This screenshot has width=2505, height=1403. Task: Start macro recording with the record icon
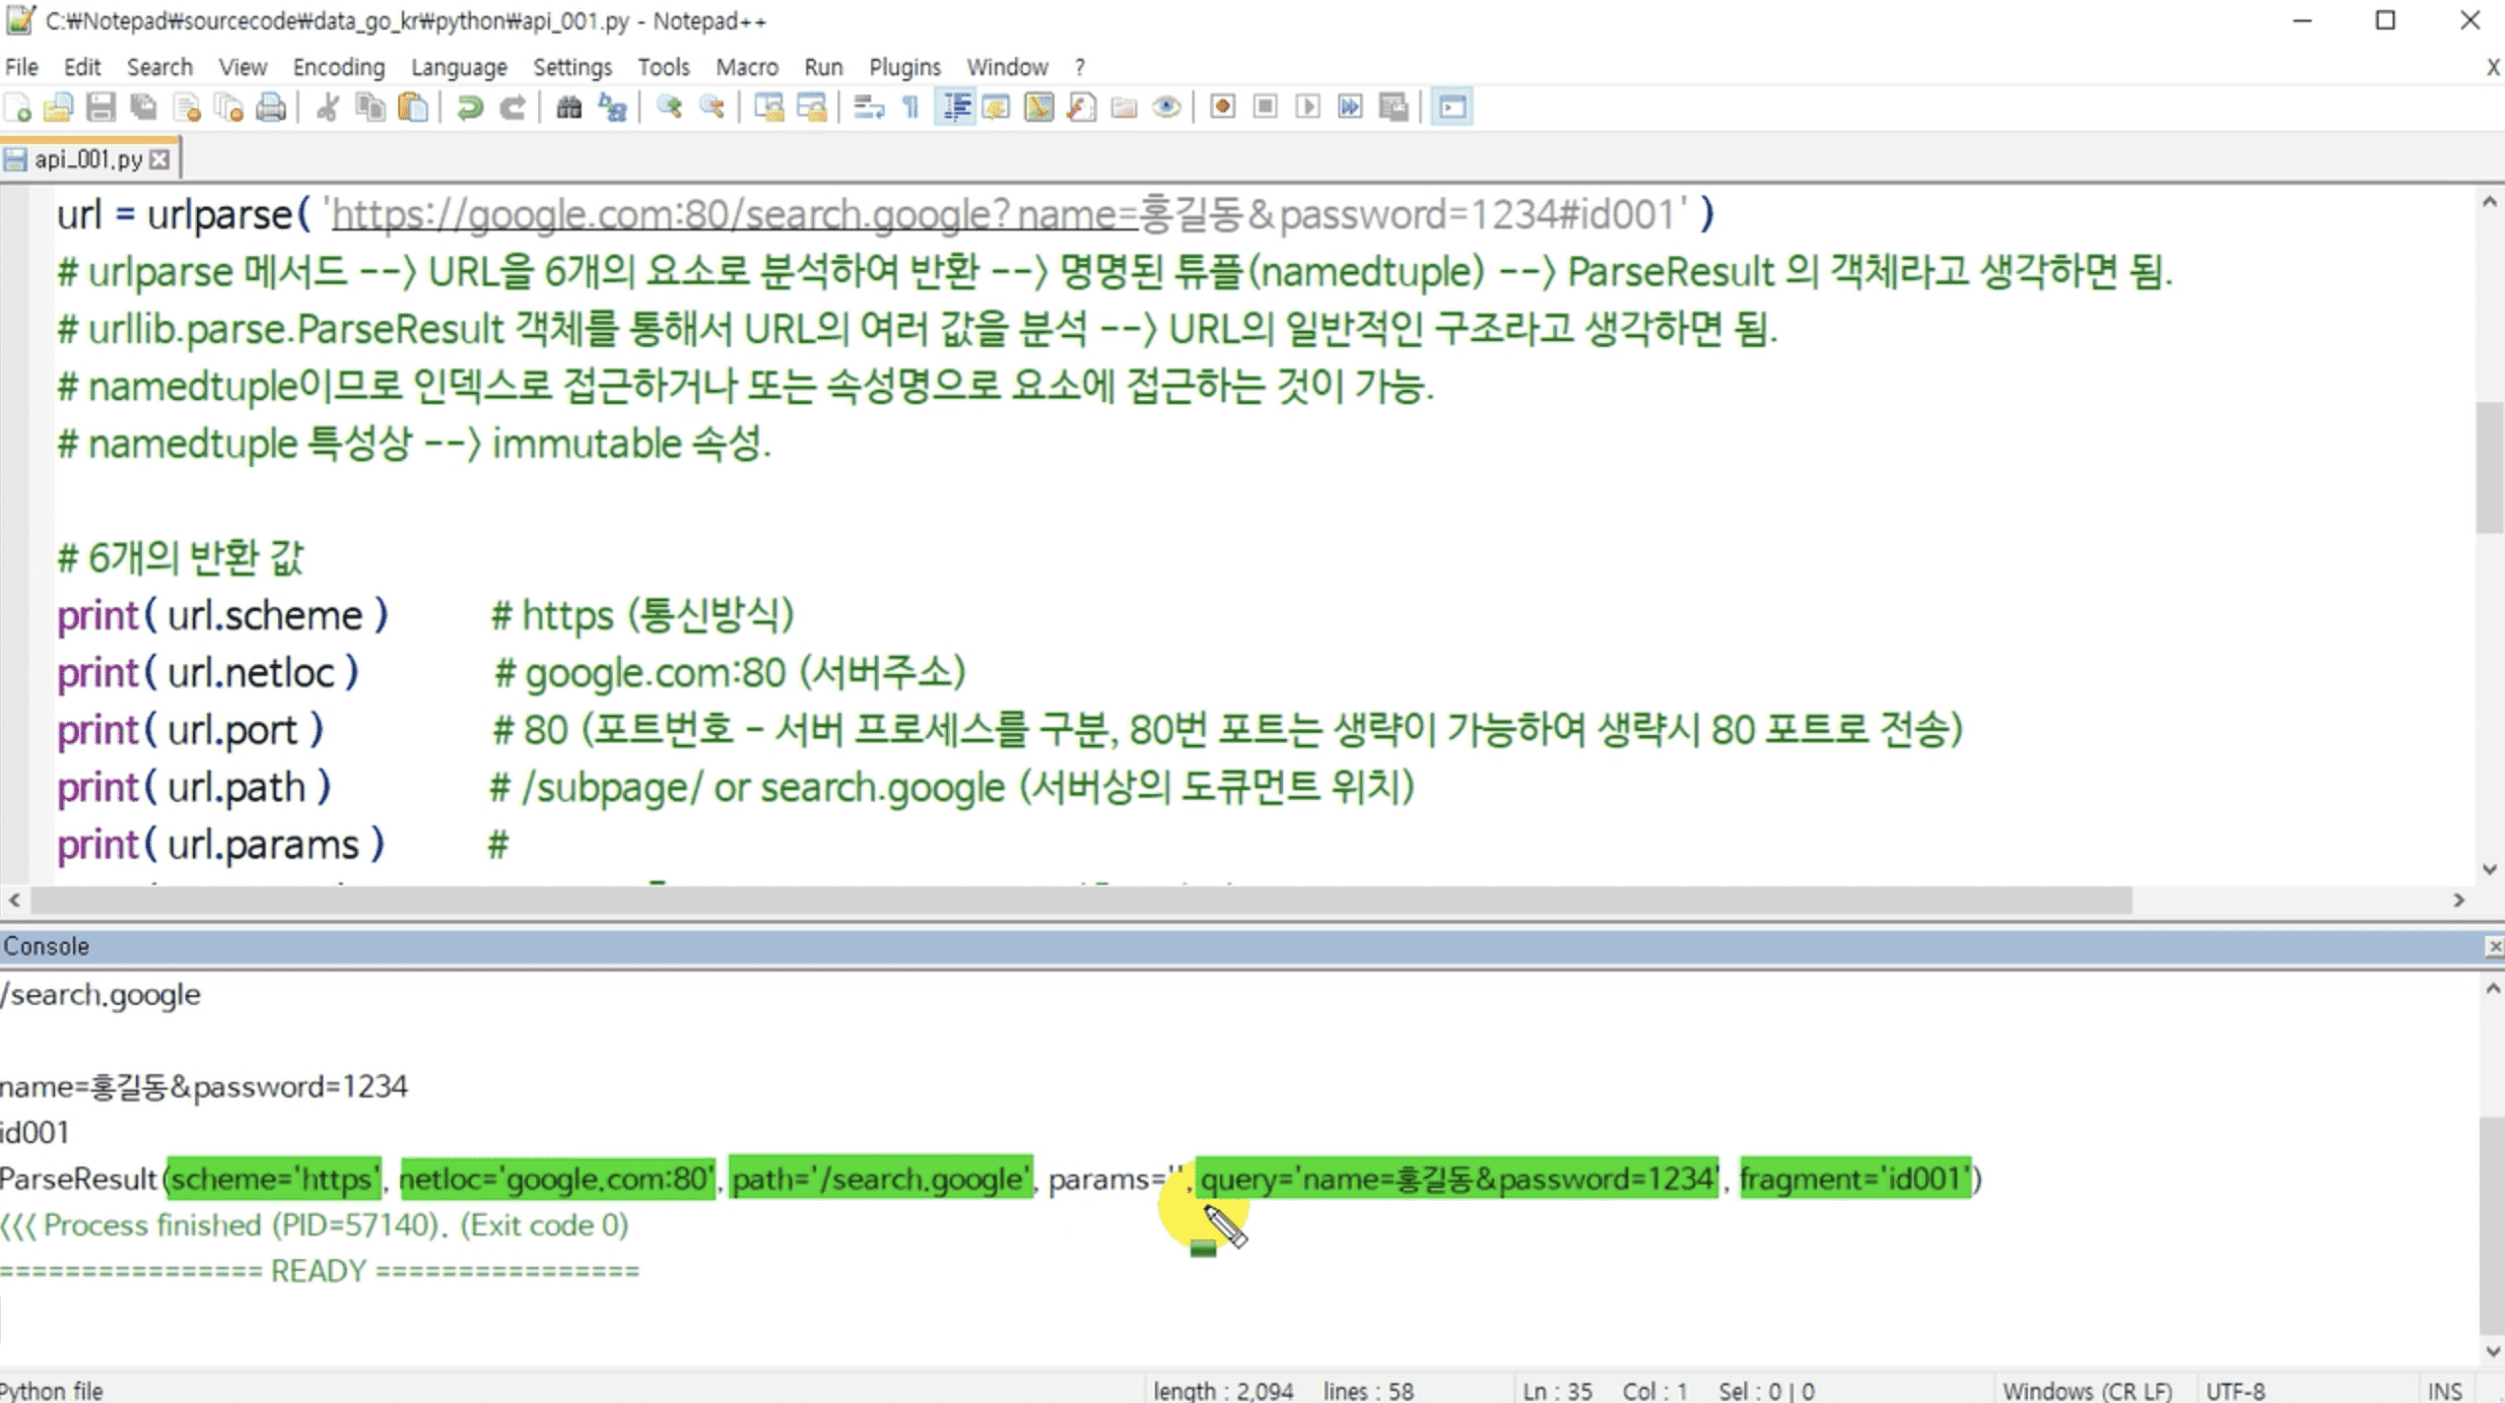[1222, 107]
